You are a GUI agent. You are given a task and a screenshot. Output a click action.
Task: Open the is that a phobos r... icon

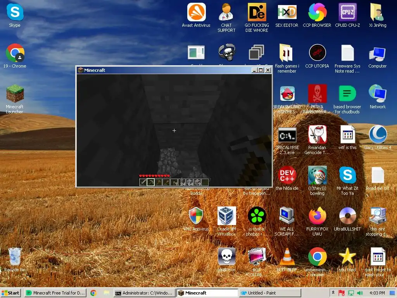click(x=257, y=222)
